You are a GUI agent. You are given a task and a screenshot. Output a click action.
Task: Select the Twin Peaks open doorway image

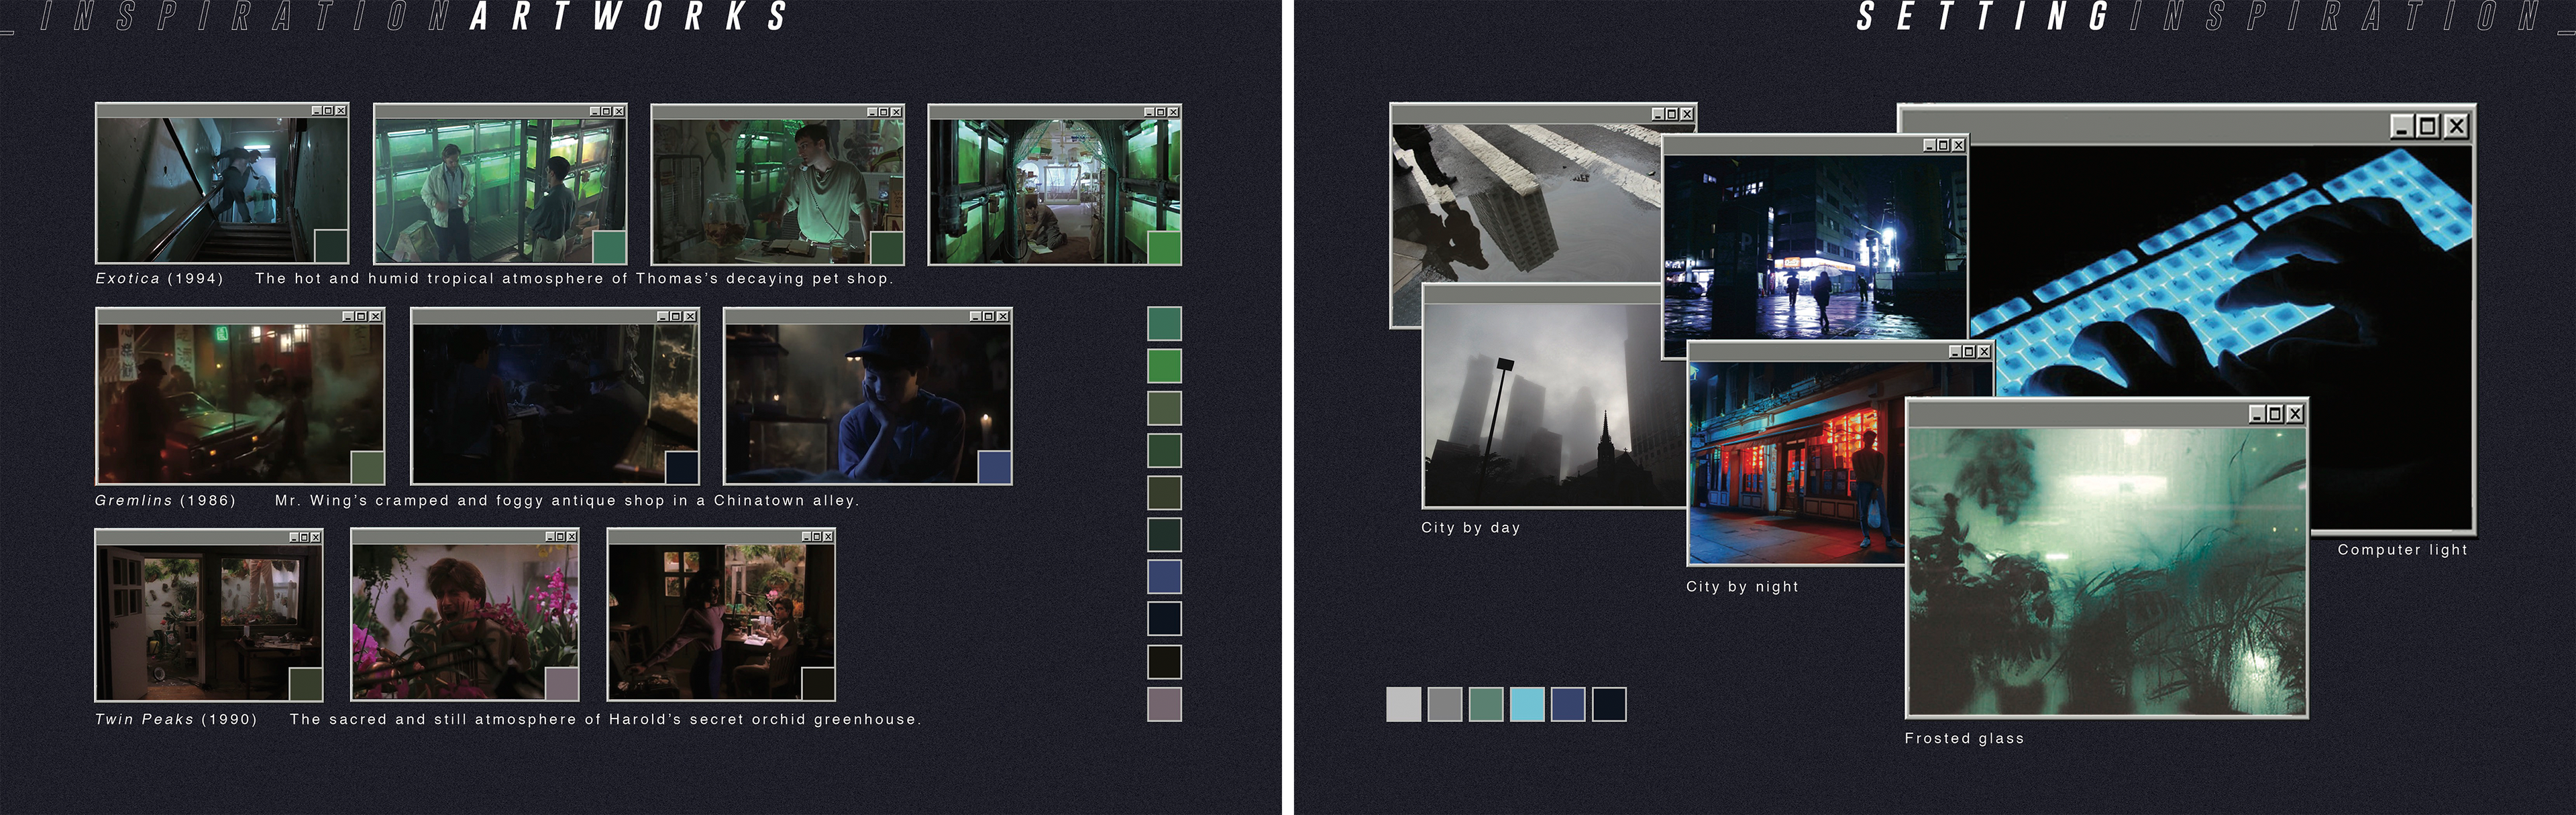pyautogui.click(x=209, y=621)
